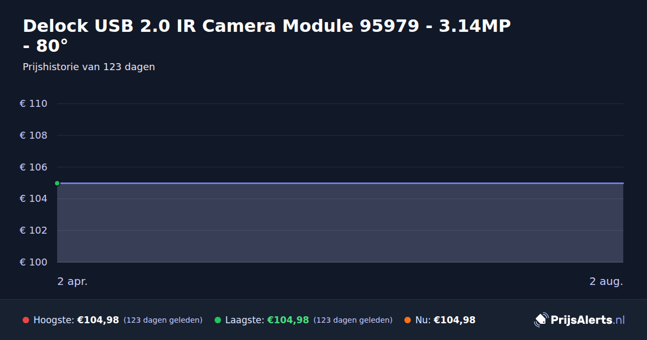Click the Hoogste price €104,98 value
Image resolution: width=647 pixels, height=340 pixels.
pyautogui.click(x=98, y=320)
